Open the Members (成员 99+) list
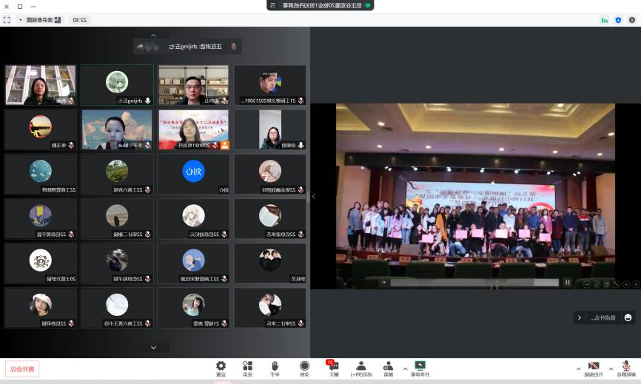This screenshot has height=384, width=641. point(361,368)
